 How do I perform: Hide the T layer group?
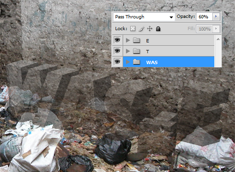[x=117, y=51]
